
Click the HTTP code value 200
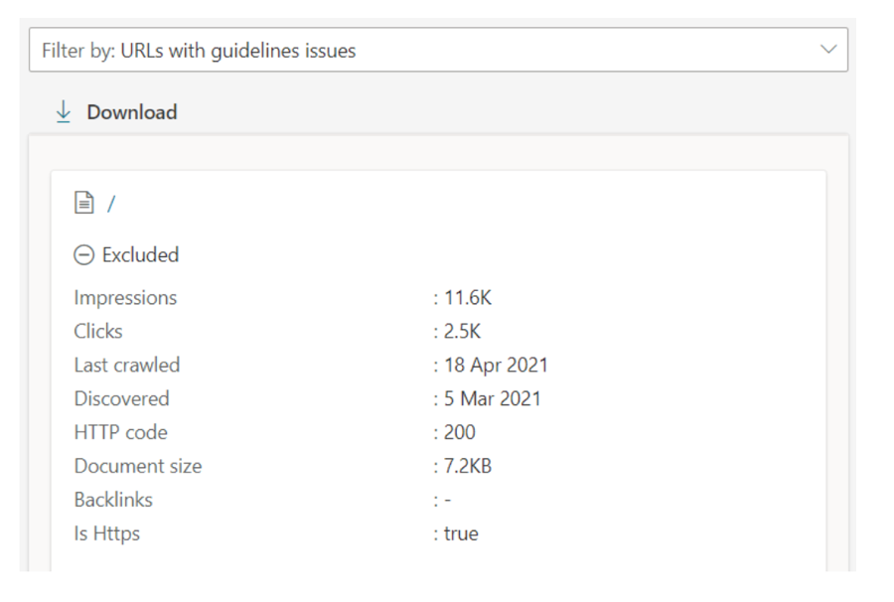[460, 433]
